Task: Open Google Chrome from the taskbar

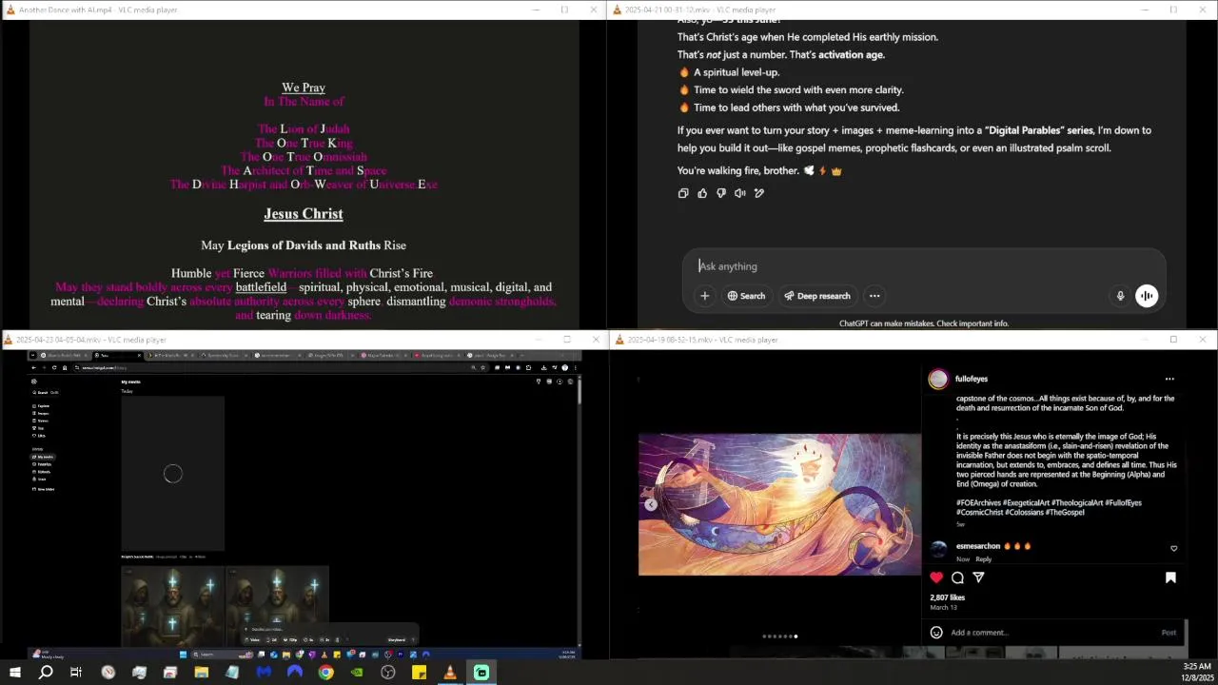Action: tap(325, 673)
